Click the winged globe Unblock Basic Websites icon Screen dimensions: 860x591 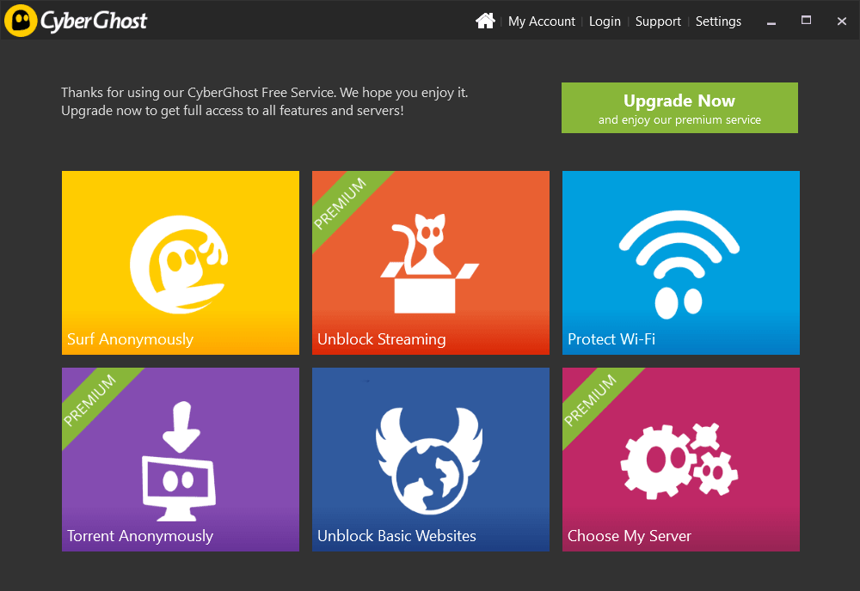(x=429, y=460)
